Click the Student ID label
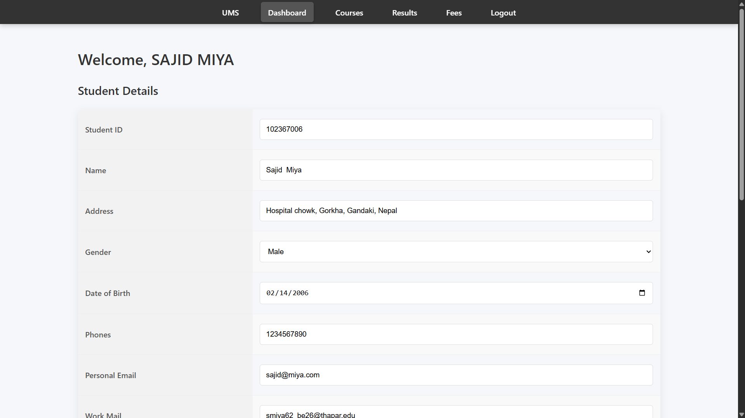 [x=104, y=130]
